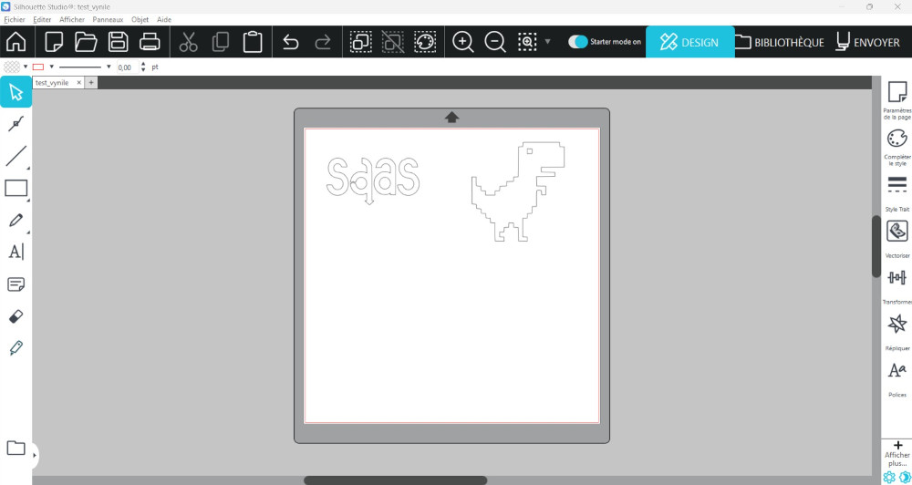Add a new document tab

91,83
